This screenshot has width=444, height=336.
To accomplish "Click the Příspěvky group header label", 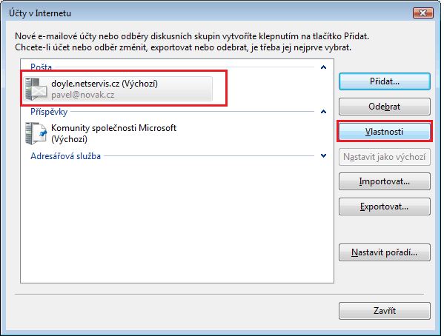I will (x=49, y=112).
